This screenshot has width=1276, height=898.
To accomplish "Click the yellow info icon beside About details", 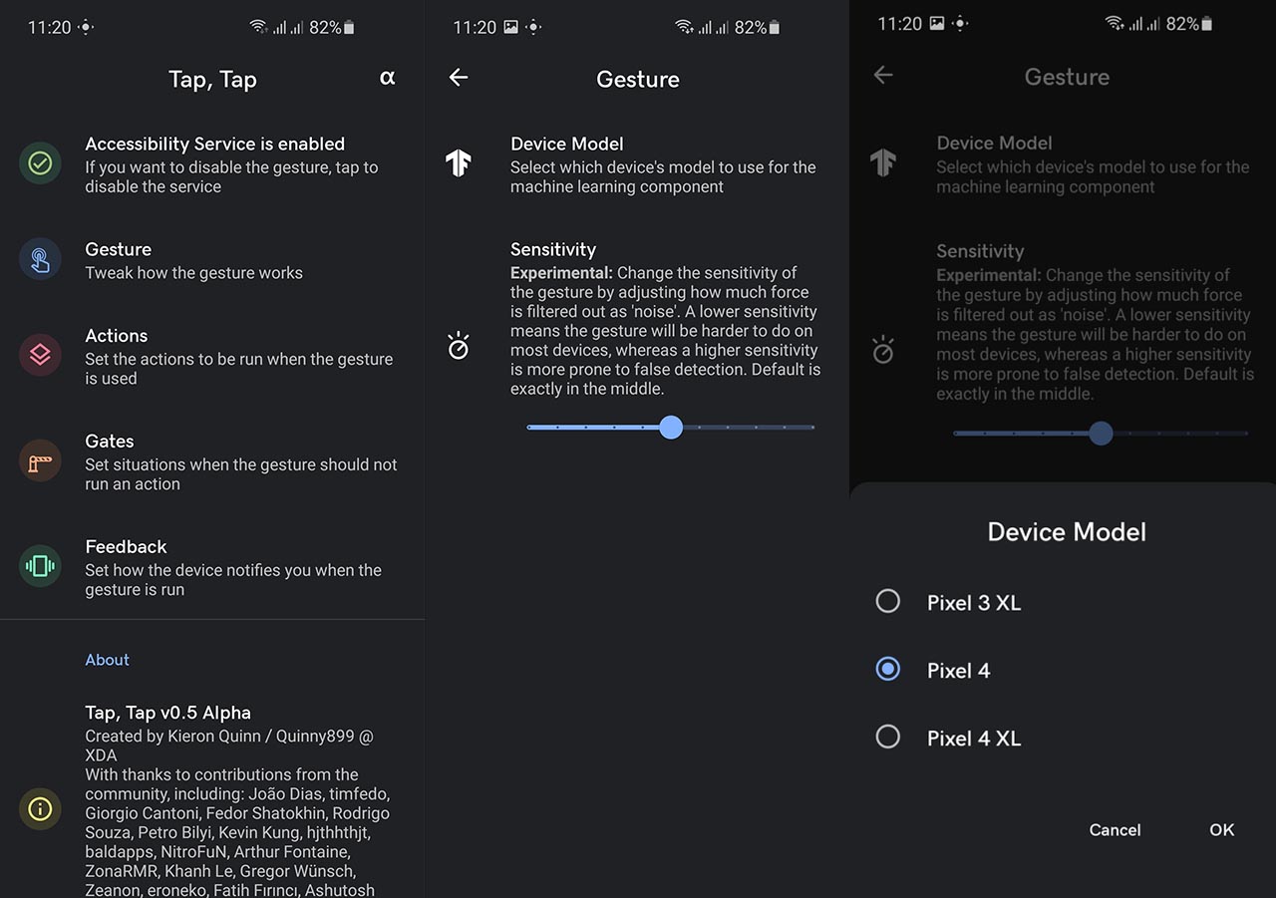I will pyautogui.click(x=40, y=808).
